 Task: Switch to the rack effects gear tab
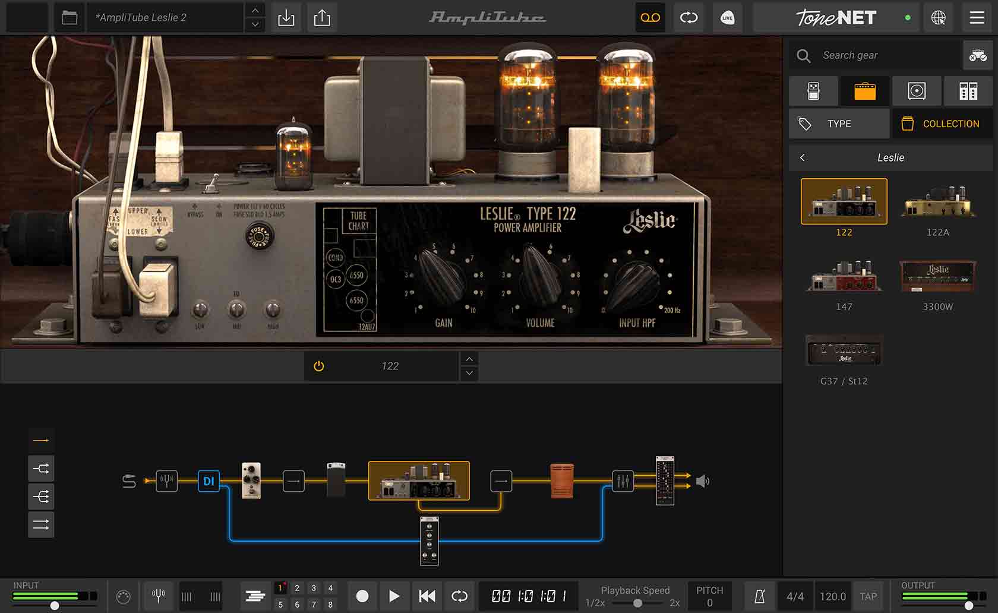[x=968, y=91]
